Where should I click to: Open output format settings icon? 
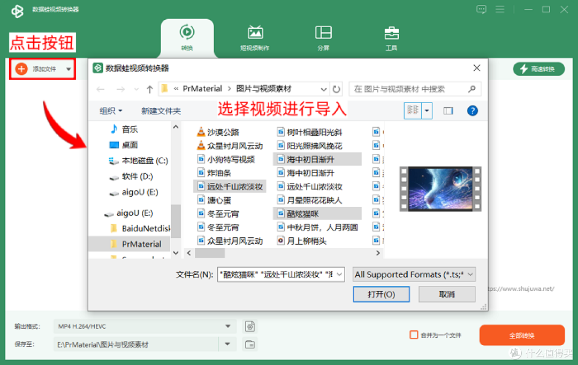tap(250, 327)
